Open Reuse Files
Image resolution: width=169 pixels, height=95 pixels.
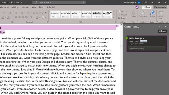tap(161, 15)
